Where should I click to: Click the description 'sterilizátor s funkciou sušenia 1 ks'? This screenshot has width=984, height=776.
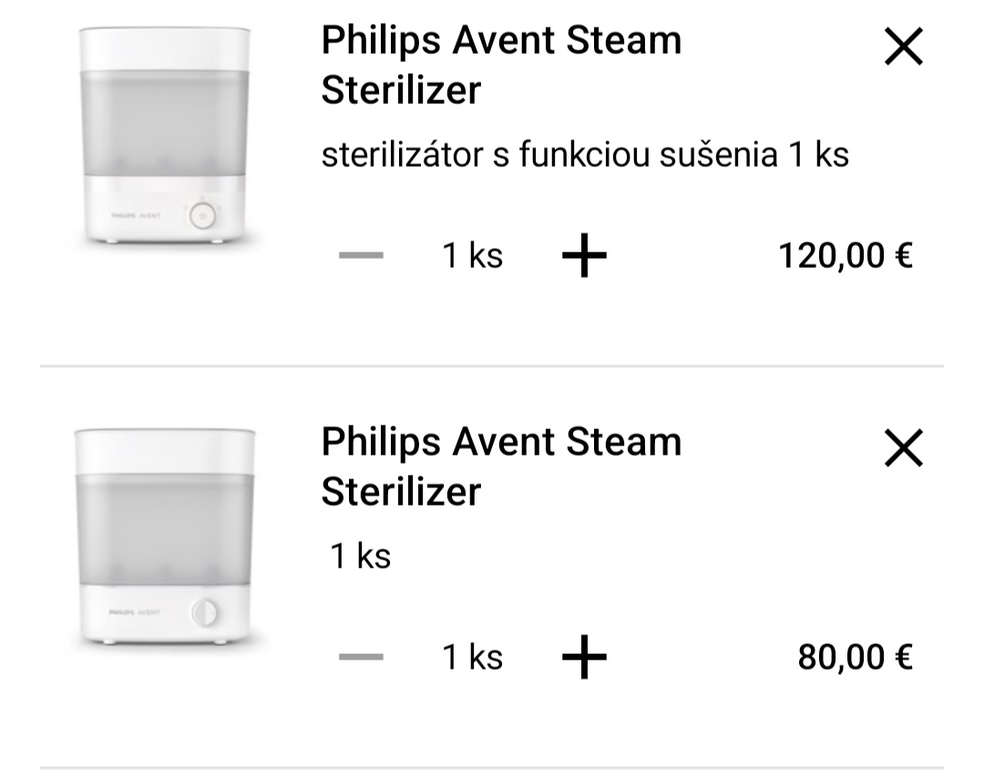pos(585,156)
